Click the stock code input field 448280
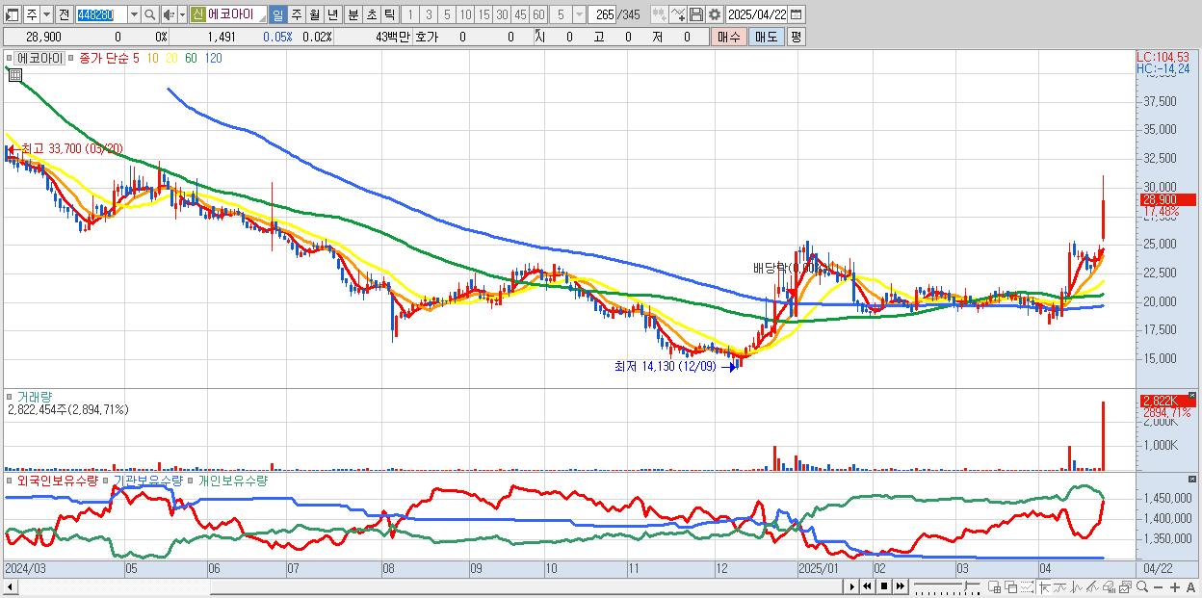Screen dimensions: 1202x598 (x=101, y=14)
